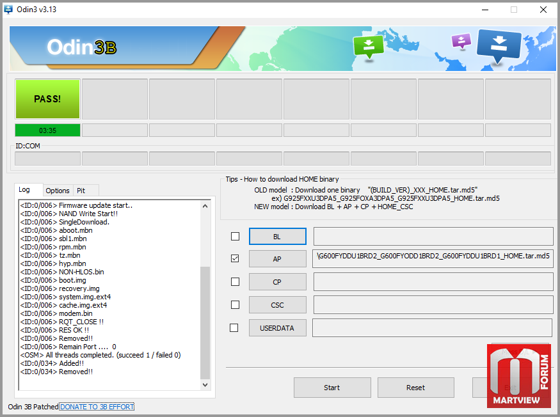Click the log scrollbar up arrow

[x=205, y=206]
